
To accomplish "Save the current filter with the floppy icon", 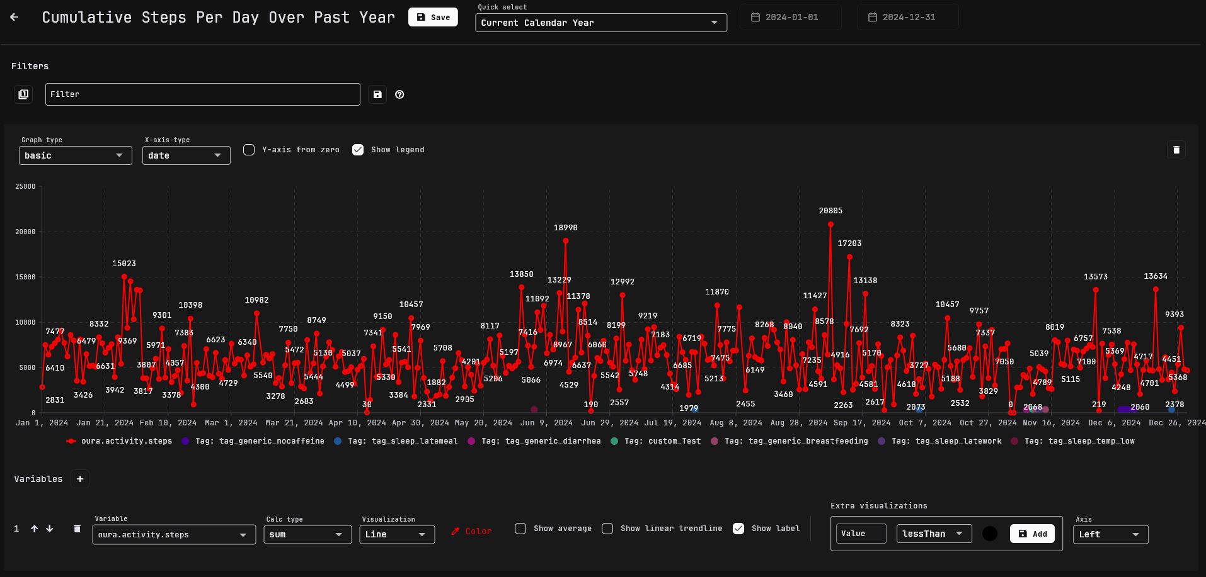I will pos(377,94).
